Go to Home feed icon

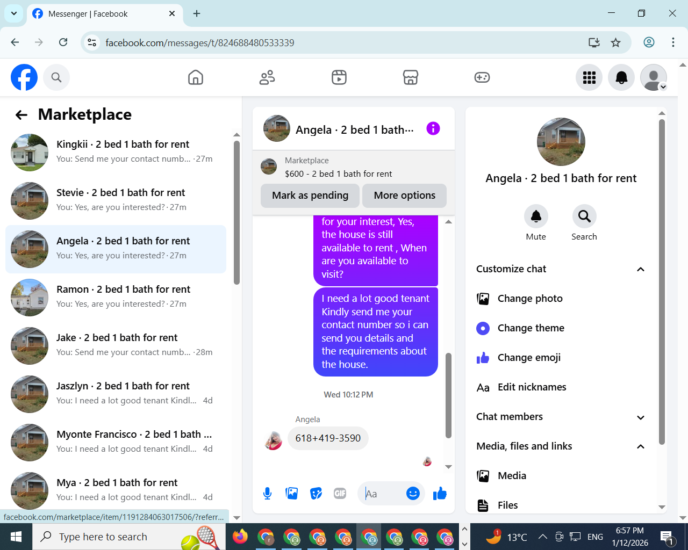pyautogui.click(x=196, y=77)
